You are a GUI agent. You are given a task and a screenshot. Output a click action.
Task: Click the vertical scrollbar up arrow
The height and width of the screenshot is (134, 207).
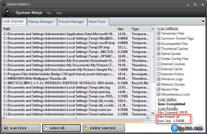point(153,28)
